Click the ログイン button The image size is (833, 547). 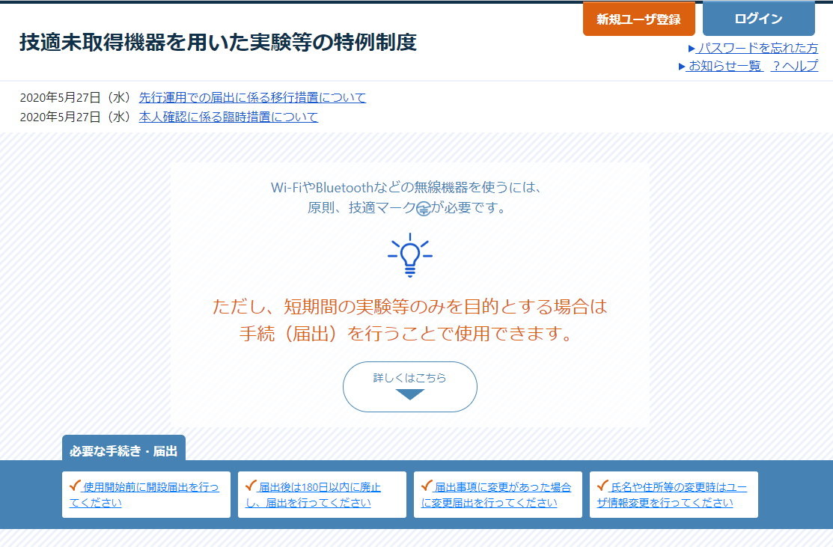tap(758, 19)
